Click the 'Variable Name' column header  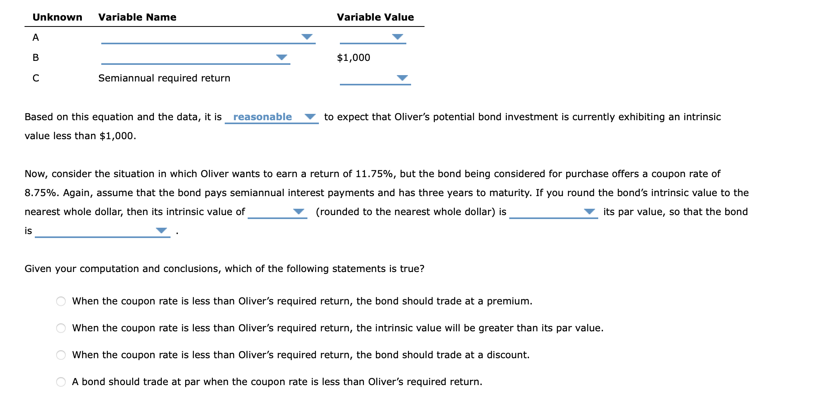[x=137, y=17]
